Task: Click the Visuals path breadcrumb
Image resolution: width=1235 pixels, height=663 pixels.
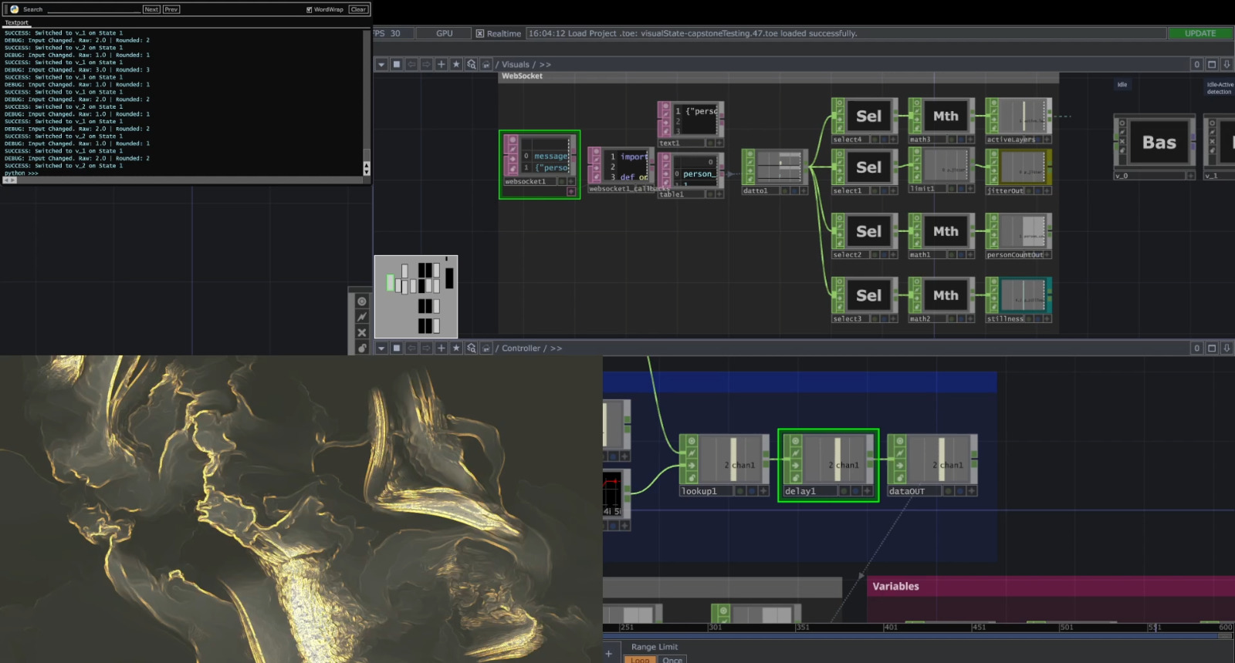Action: [515, 65]
